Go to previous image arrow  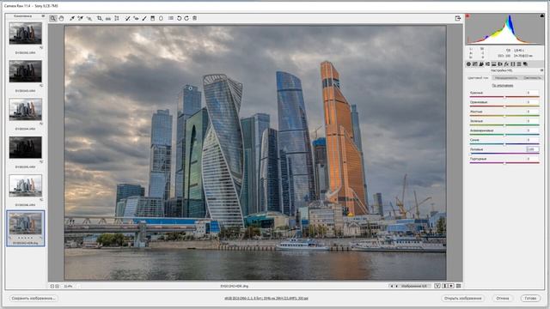point(392,286)
